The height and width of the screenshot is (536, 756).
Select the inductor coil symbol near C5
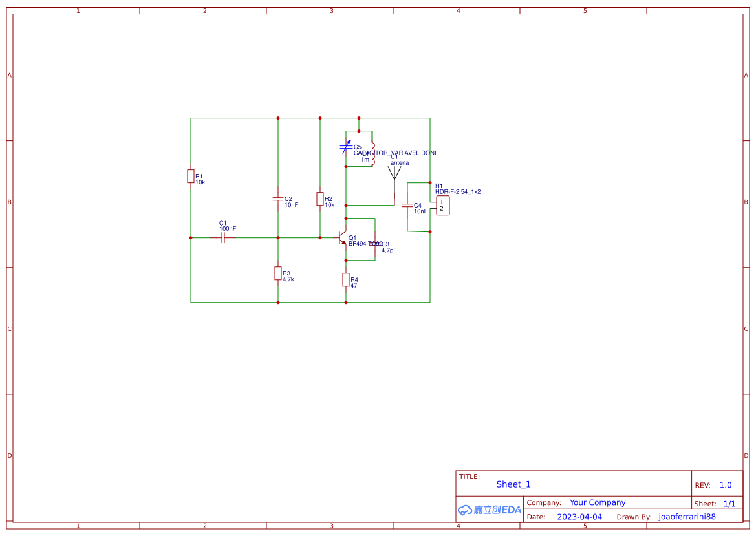(x=373, y=155)
